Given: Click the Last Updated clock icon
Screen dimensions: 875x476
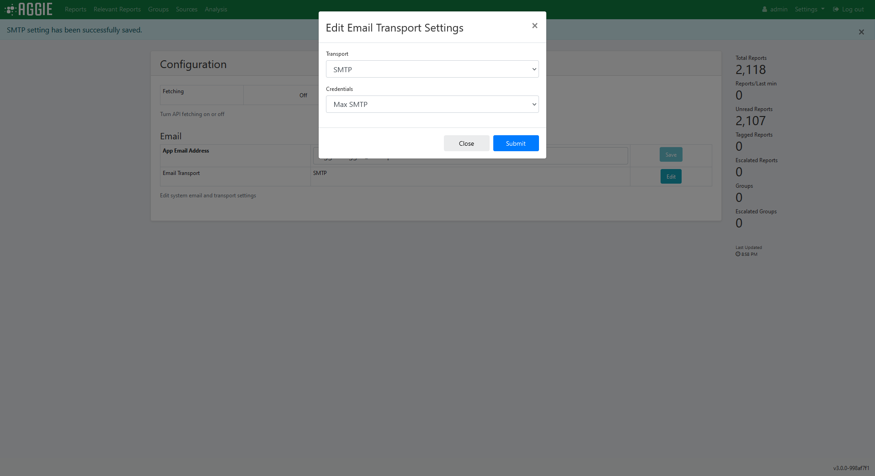Looking at the screenshot, I should tap(738, 254).
